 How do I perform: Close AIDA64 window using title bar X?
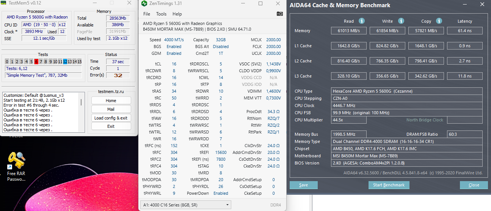pos(482,5)
